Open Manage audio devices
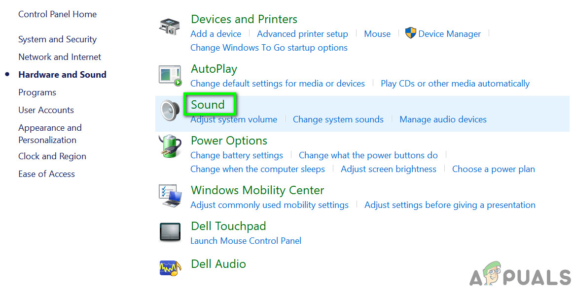This screenshot has width=574, height=290. pos(443,119)
